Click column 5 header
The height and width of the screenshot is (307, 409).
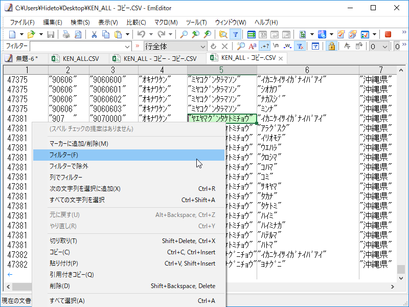(x=222, y=70)
